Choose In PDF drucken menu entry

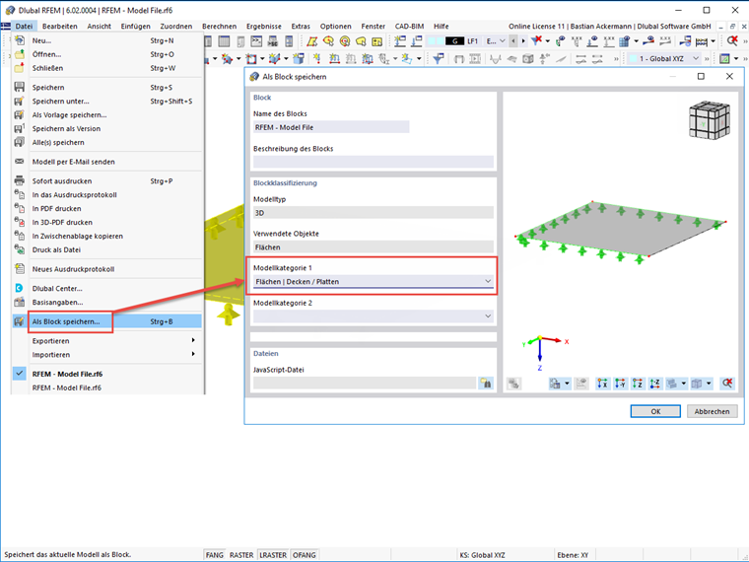click(107, 208)
